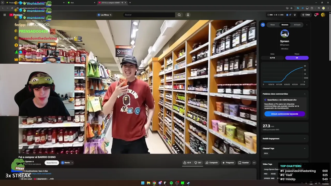
Task: Click the Preguntar button
Action: click(228, 162)
